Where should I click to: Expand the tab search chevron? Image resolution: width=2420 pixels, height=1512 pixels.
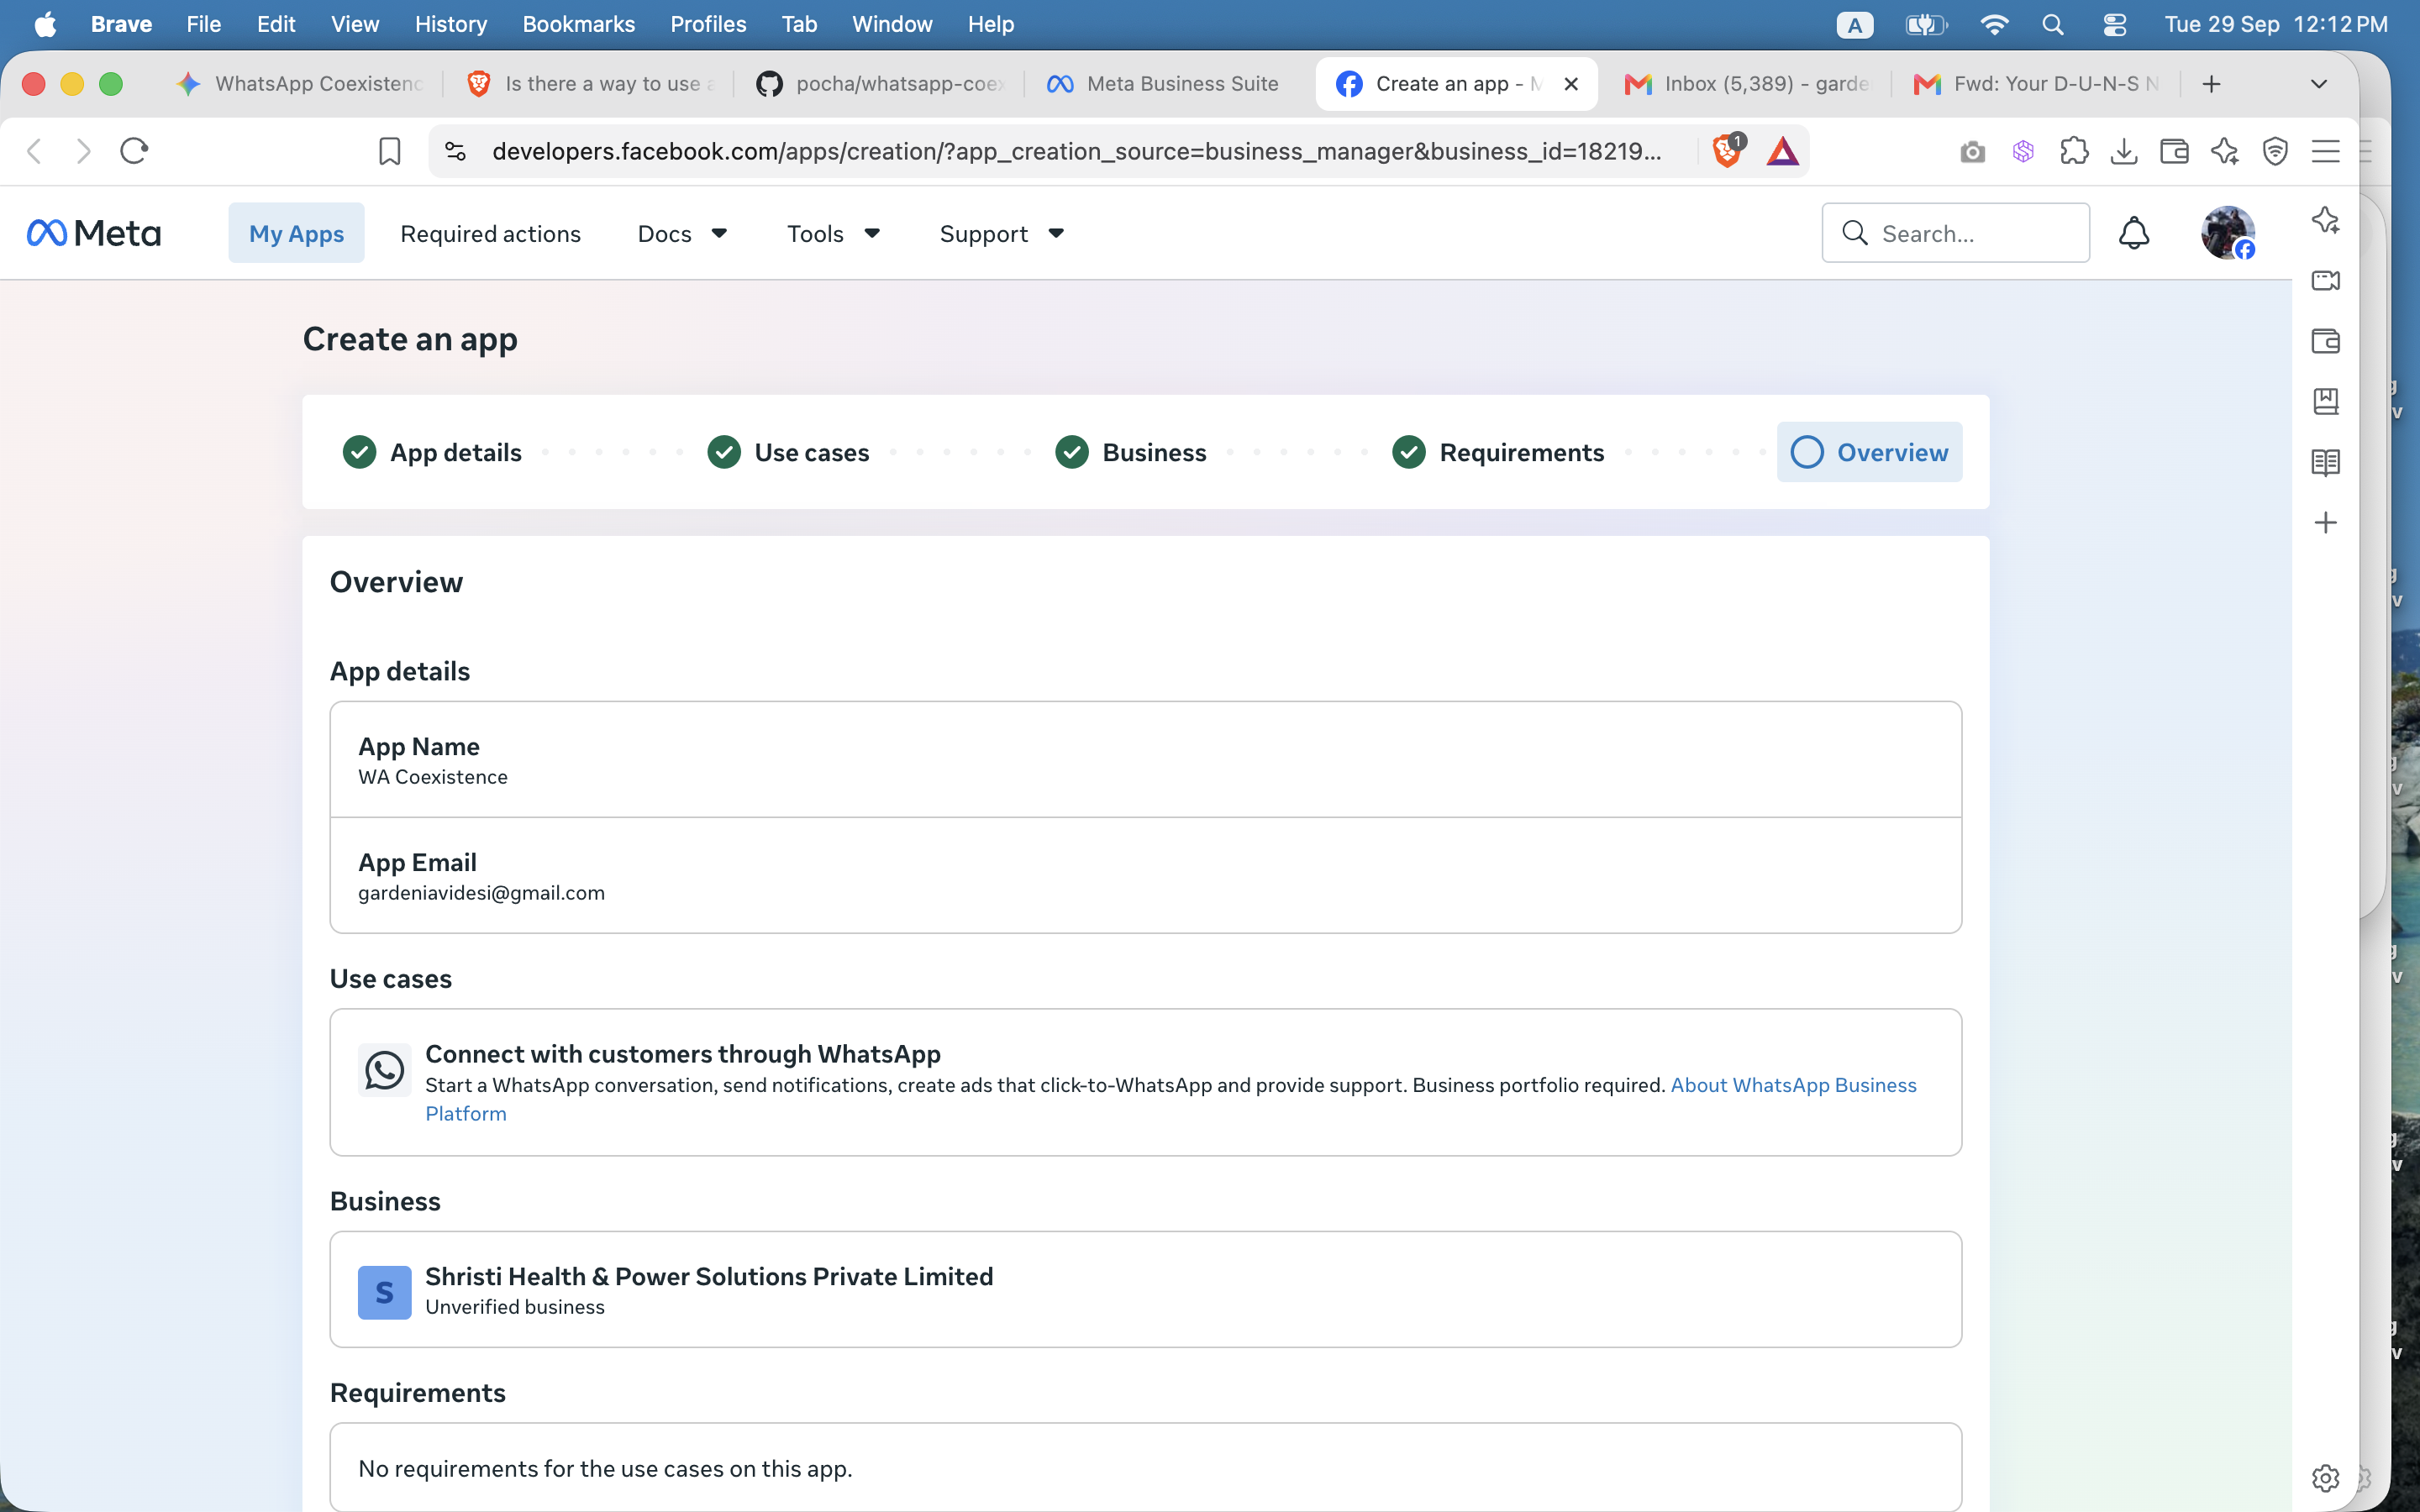(2319, 84)
